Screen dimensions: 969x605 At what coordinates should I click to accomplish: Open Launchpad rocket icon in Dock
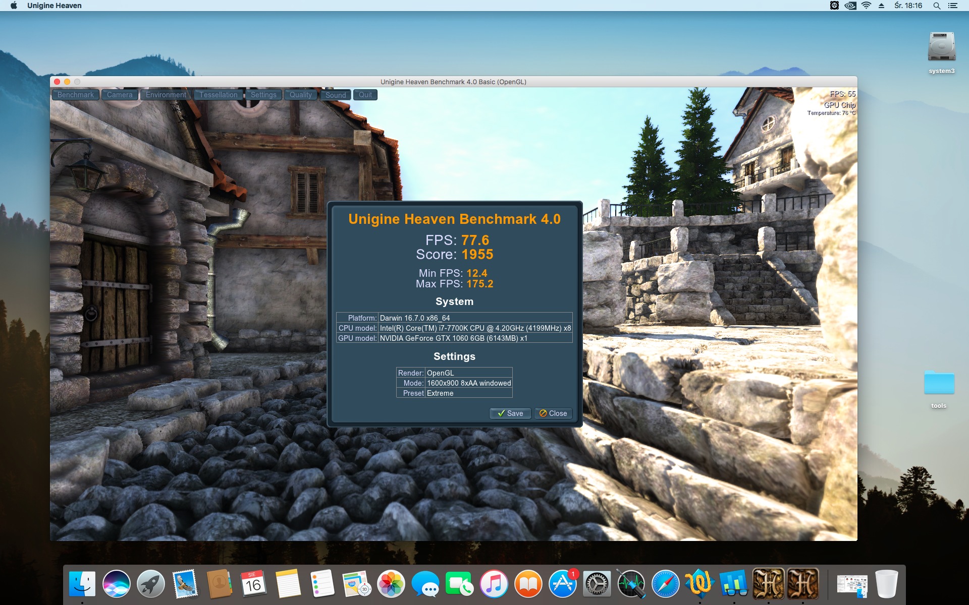tap(151, 584)
